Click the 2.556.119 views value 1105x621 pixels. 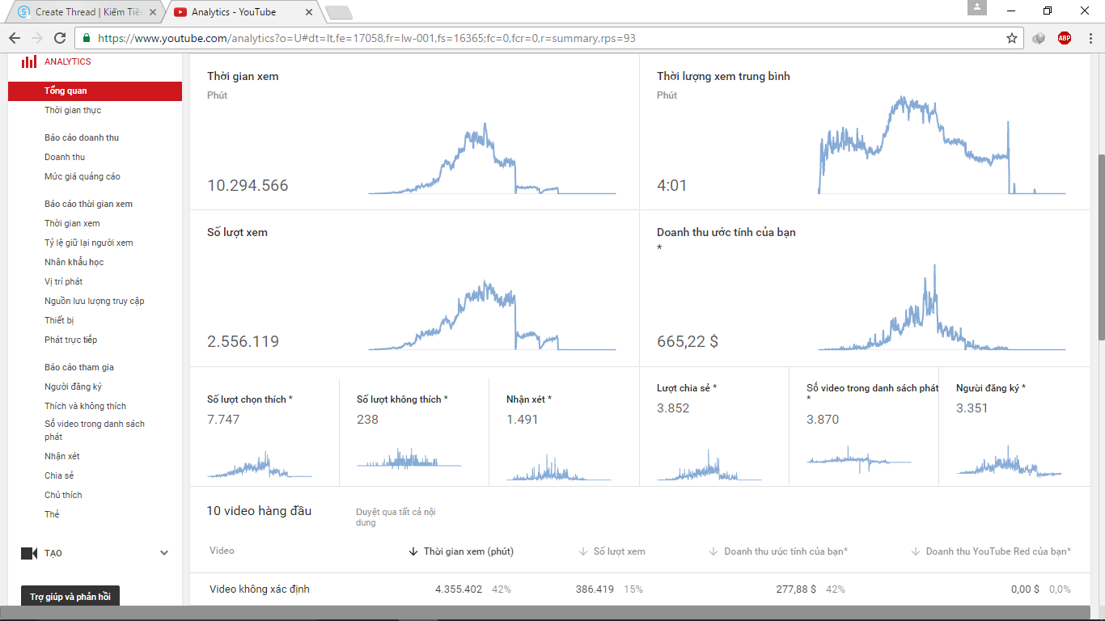[x=243, y=341]
